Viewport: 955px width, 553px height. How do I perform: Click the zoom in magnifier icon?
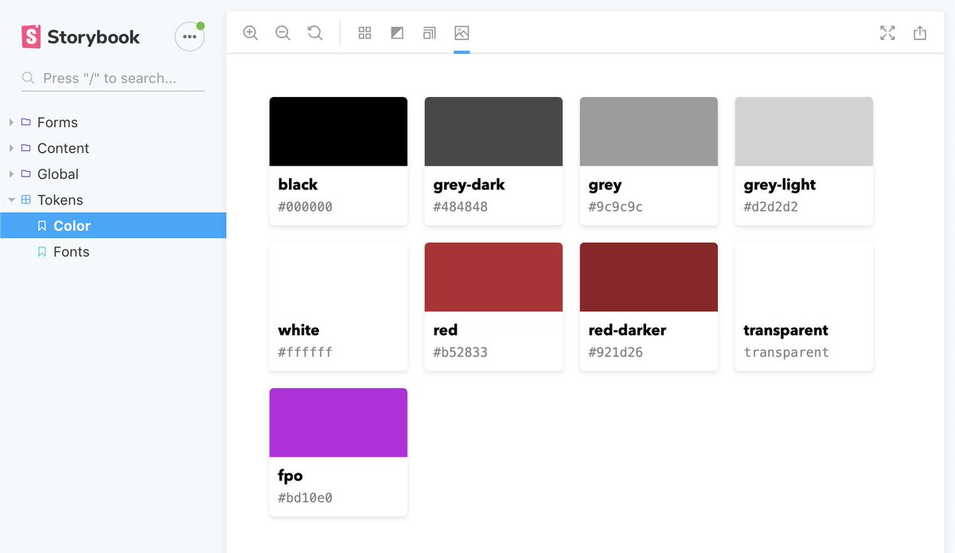[251, 33]
